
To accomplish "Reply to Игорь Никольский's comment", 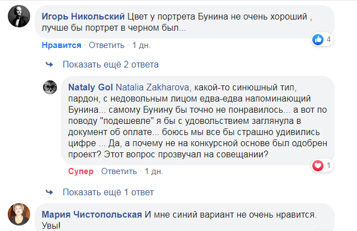I will (105, 45).
